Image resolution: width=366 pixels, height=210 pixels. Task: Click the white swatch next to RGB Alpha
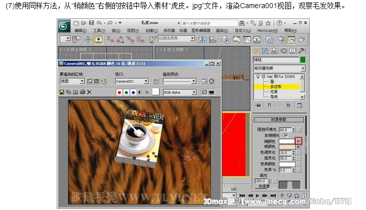tap(156, 92)
